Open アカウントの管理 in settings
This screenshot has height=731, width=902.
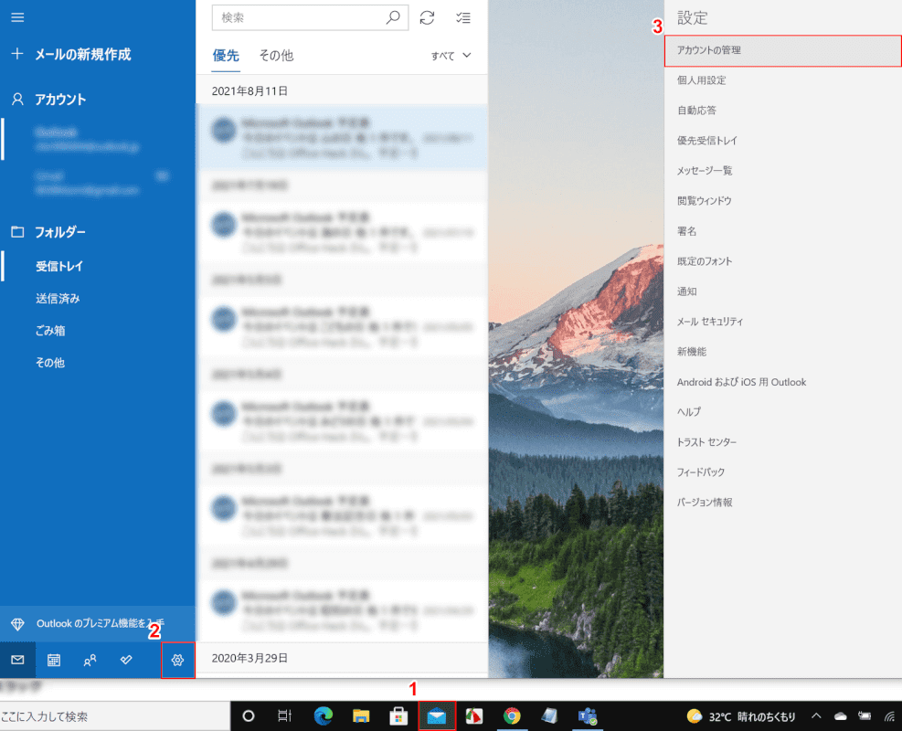(782, 50)
